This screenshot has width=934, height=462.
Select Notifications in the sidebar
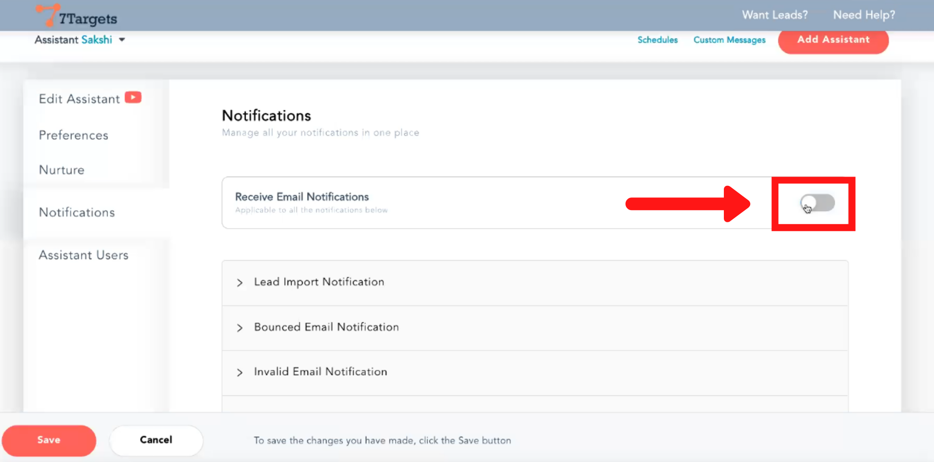(x=77, y=213)
